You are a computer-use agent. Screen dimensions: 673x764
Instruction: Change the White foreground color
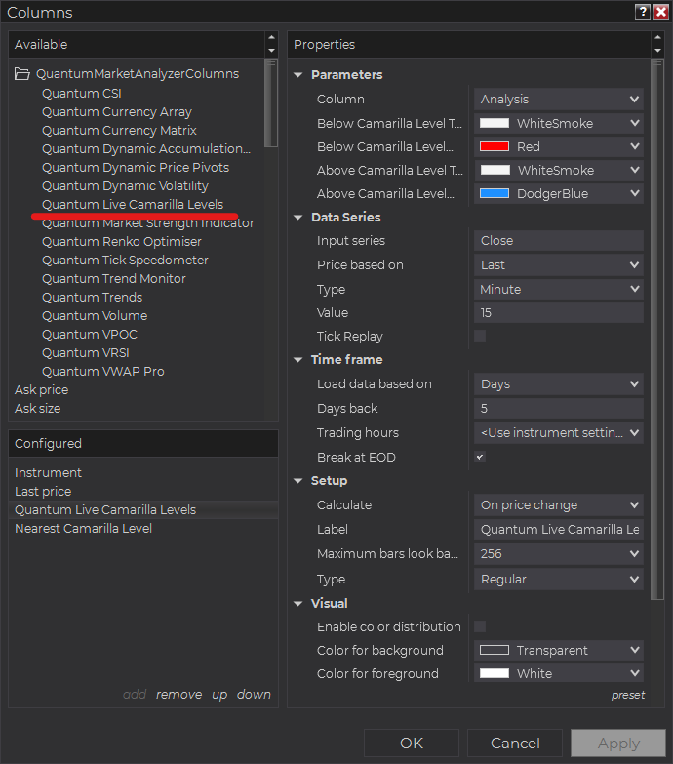tap(559, 673)
